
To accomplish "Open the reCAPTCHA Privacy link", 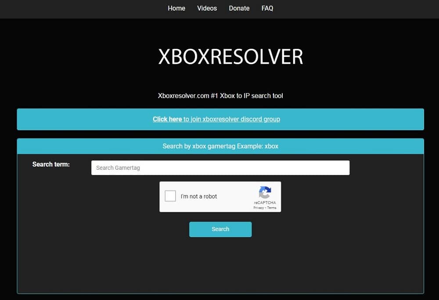I will (x=259, y=208).
